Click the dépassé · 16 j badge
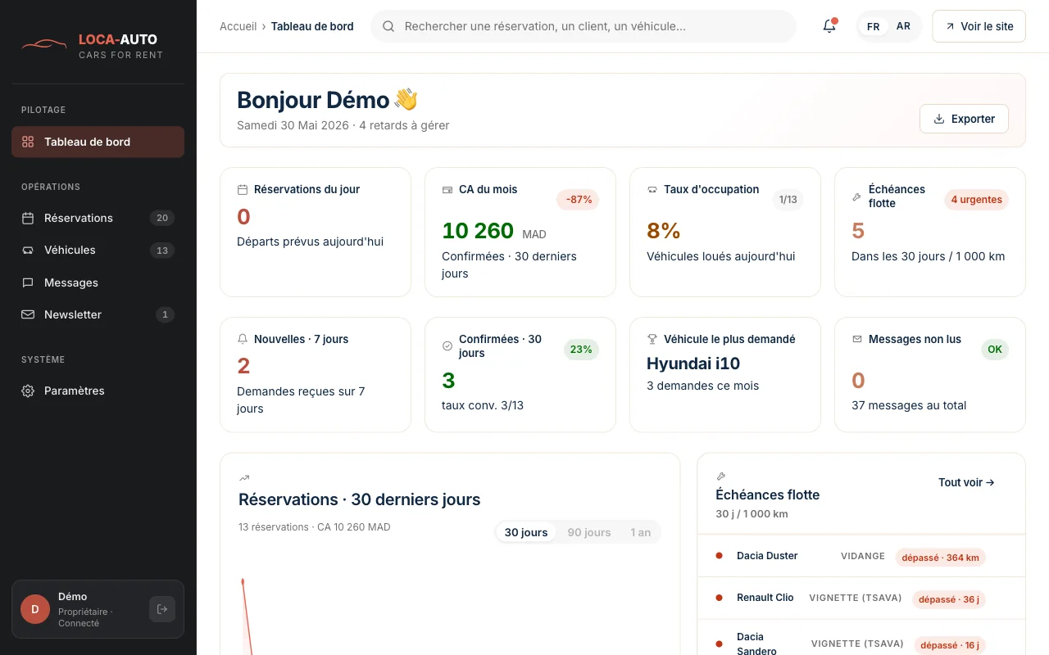1049x655 pixels. (950, 645)
